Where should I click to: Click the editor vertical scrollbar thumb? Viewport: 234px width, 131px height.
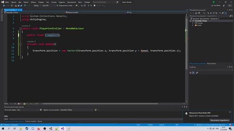pyautogui.click(x=186, y=44)
